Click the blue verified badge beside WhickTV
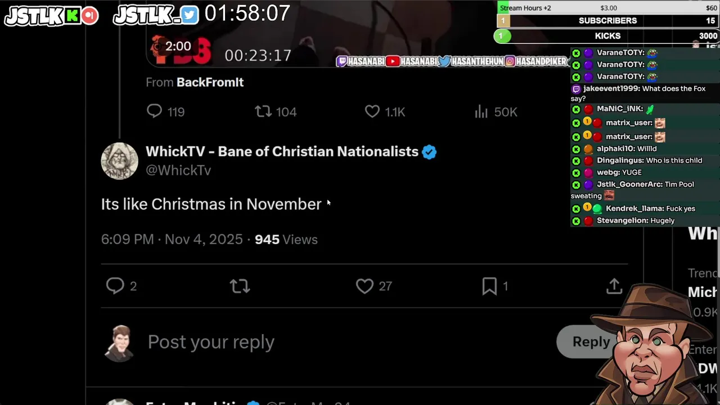 coord(429,152)
